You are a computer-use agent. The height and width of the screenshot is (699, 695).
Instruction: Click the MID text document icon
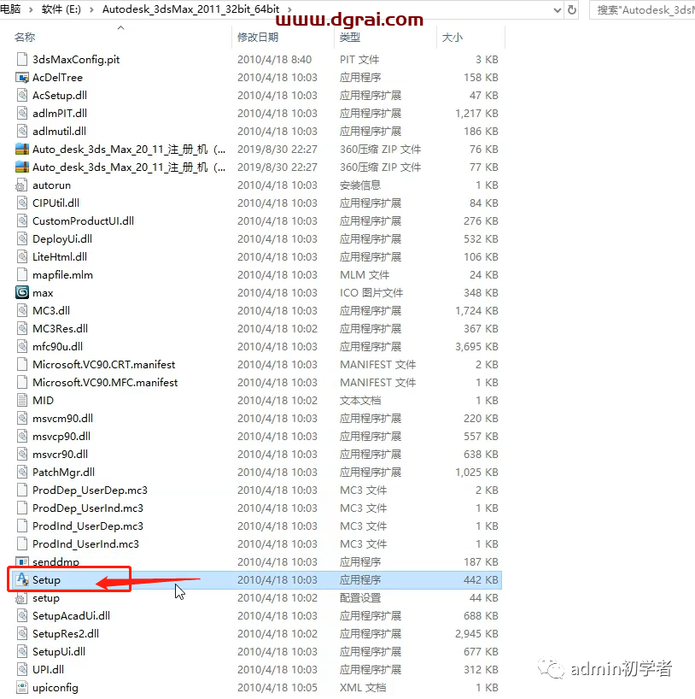click(x=22, y=400)
